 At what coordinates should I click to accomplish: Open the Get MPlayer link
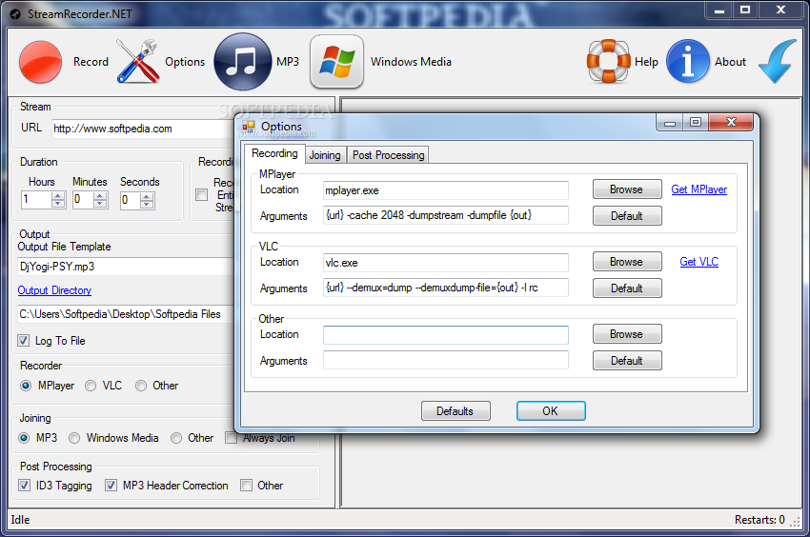[x=699, y=189]
